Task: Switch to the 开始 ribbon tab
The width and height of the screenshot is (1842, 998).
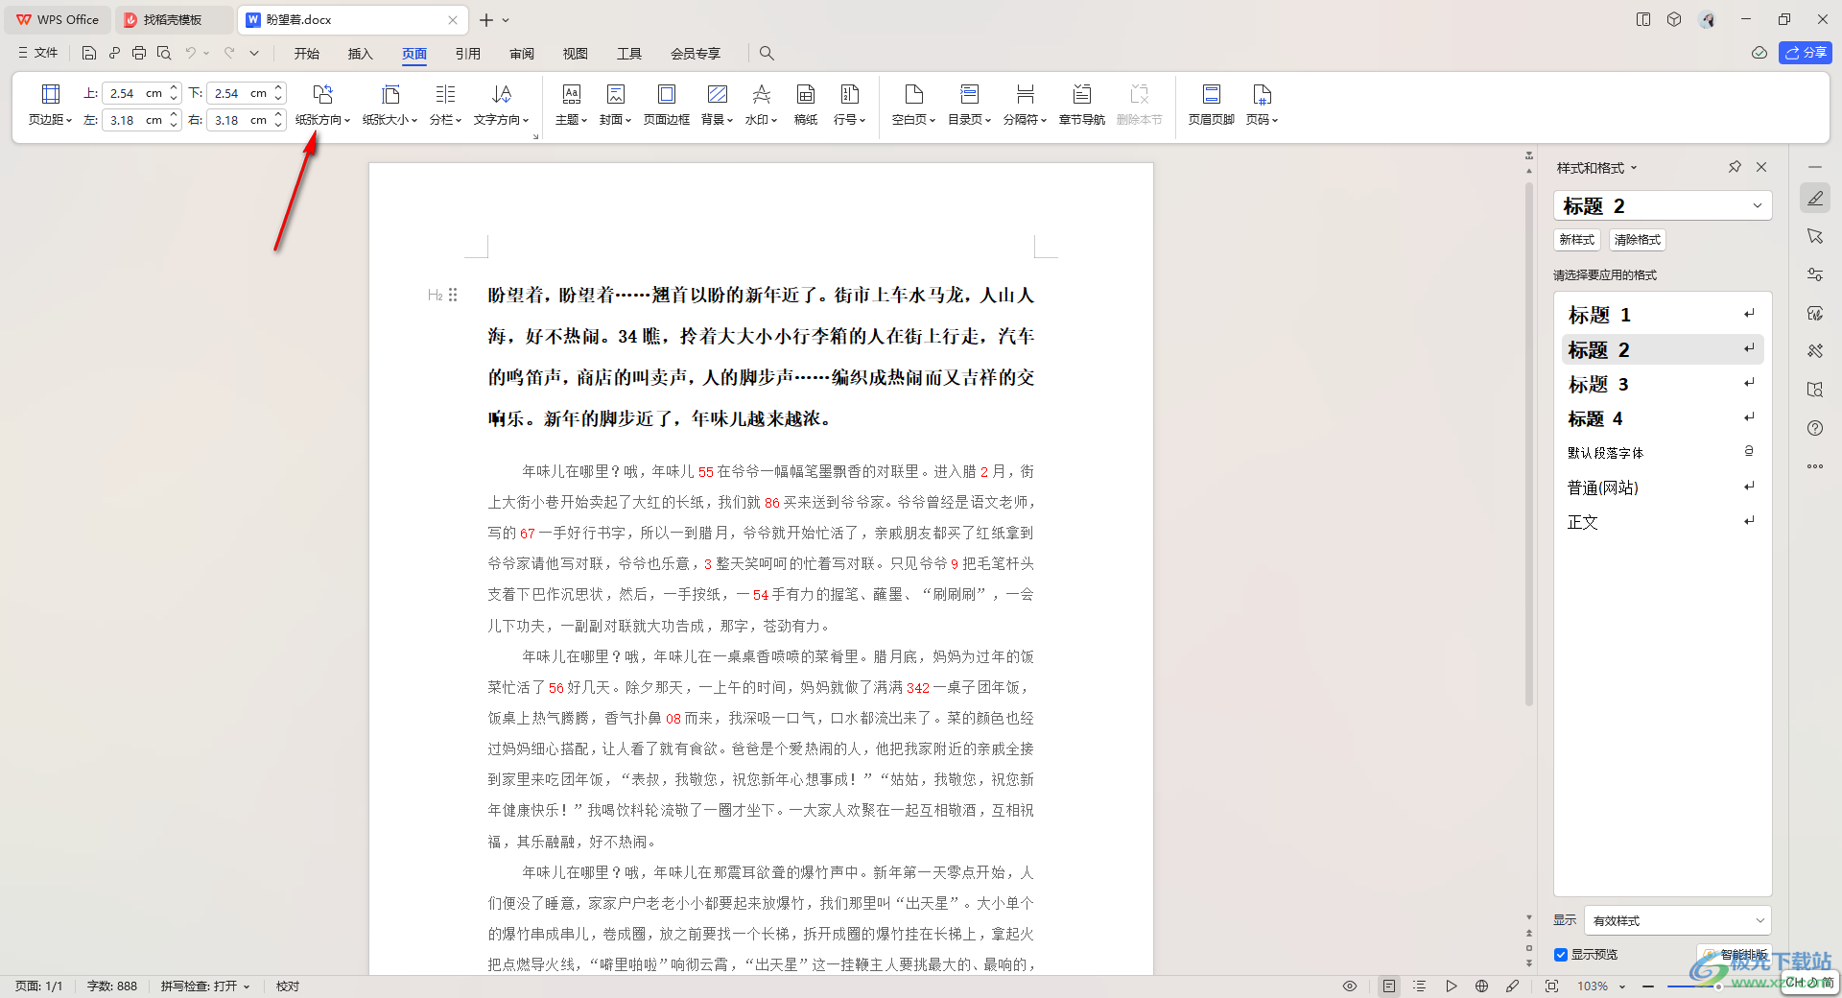Action: pyautogui.click(x=307, y=54)
